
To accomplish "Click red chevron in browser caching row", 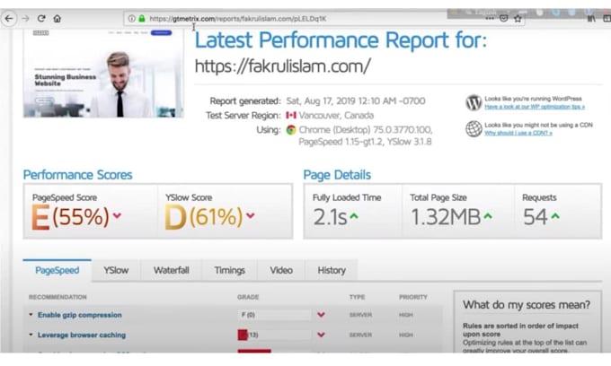I will tap(321, 335).
